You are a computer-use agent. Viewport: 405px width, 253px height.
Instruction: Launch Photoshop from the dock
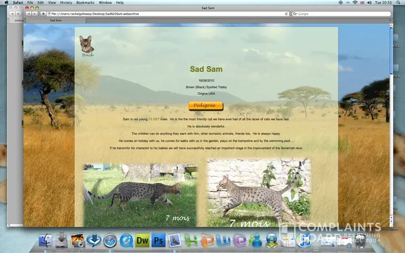coord(158,240)
